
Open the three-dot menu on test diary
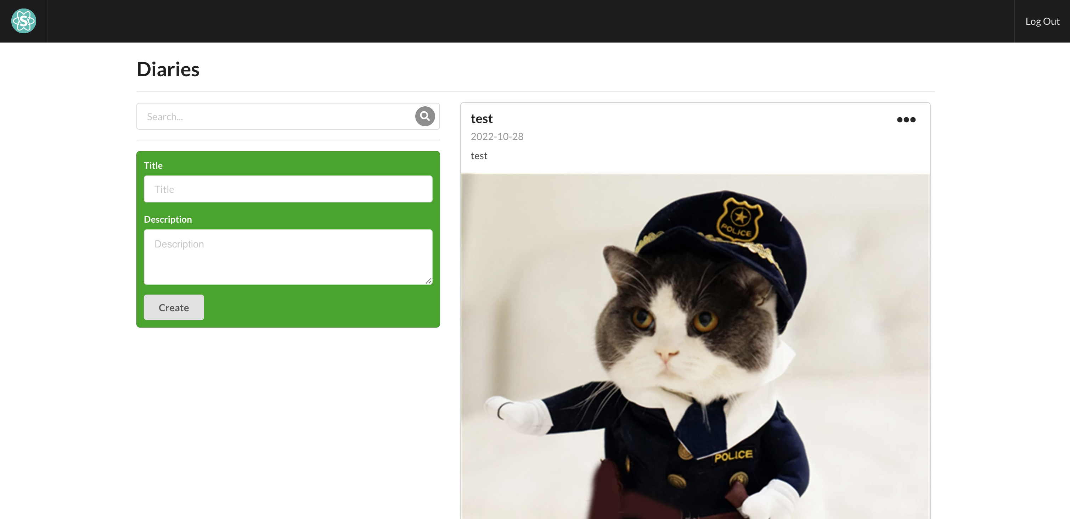coord(906,120)
